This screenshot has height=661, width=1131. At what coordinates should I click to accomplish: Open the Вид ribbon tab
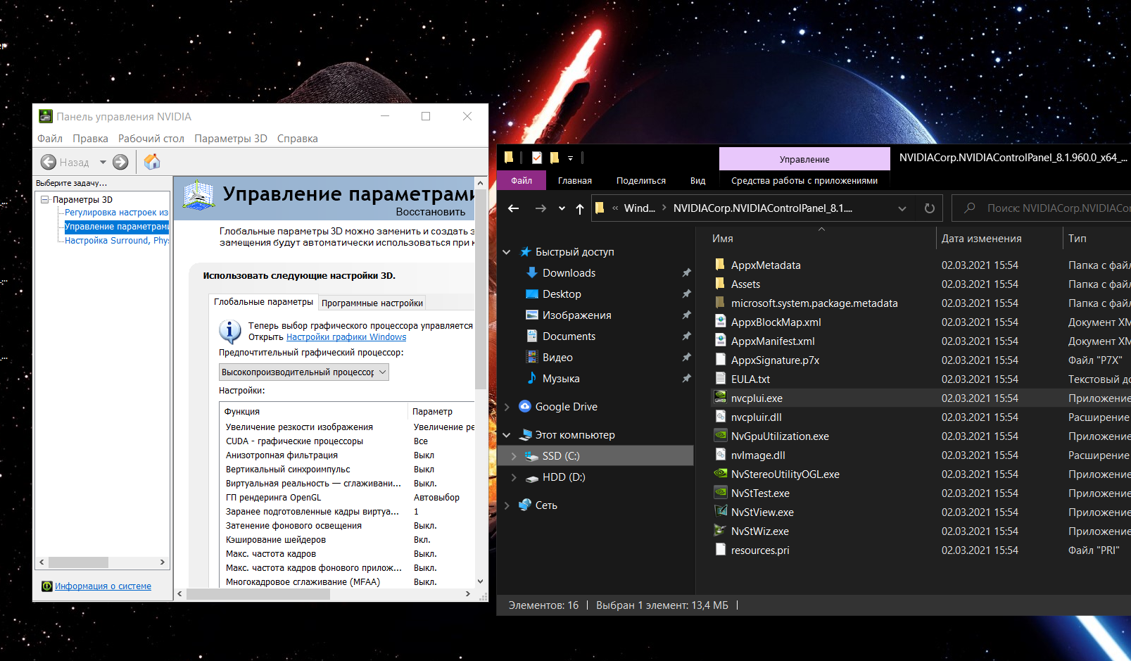(x=697, y=181)
